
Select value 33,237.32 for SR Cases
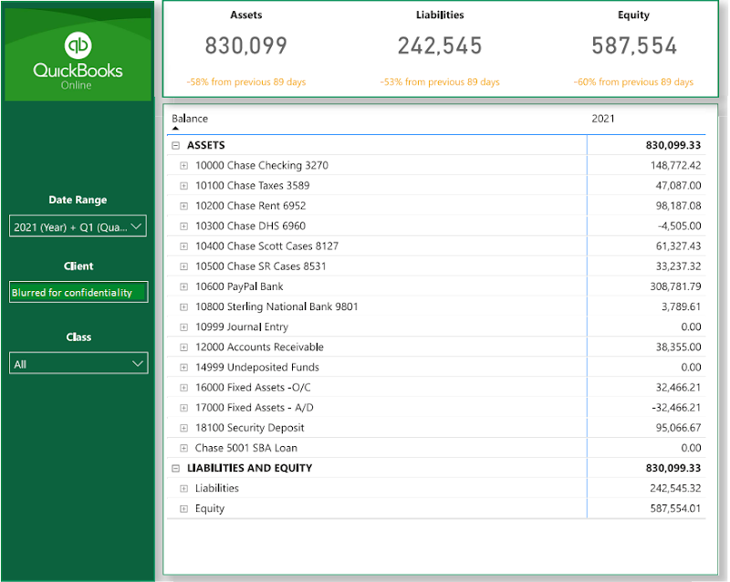678,266
